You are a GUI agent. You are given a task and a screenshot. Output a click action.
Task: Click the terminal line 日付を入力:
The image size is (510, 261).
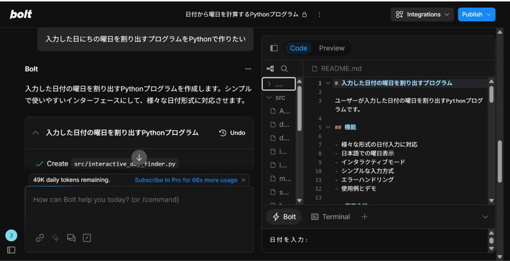tap(289, 240)
